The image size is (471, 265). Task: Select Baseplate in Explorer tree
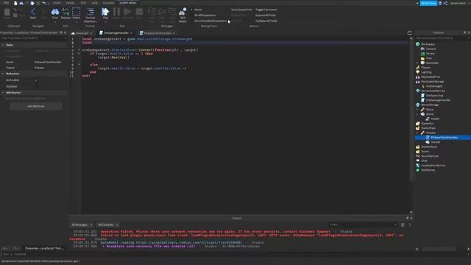pyautogui.click(x=432, y=63)
